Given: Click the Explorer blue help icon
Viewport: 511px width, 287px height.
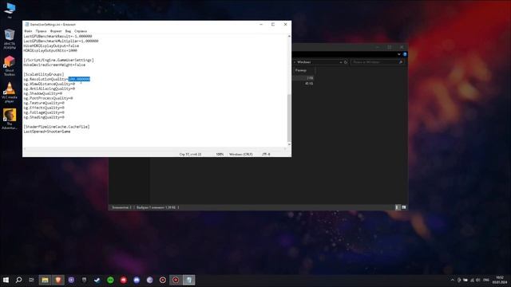Looking at the screenshot, I should (405, 54).
